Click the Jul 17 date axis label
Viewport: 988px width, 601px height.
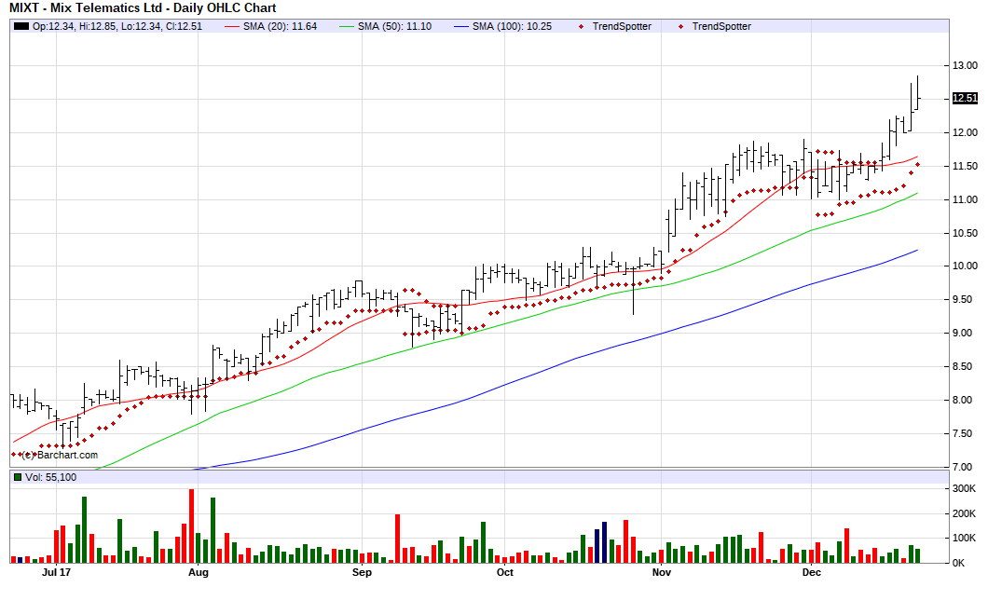pos(56,573)
